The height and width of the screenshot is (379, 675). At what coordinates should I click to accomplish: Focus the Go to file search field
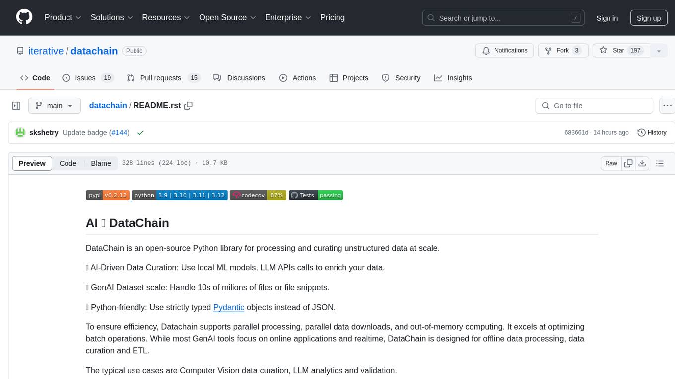point(594,106)
